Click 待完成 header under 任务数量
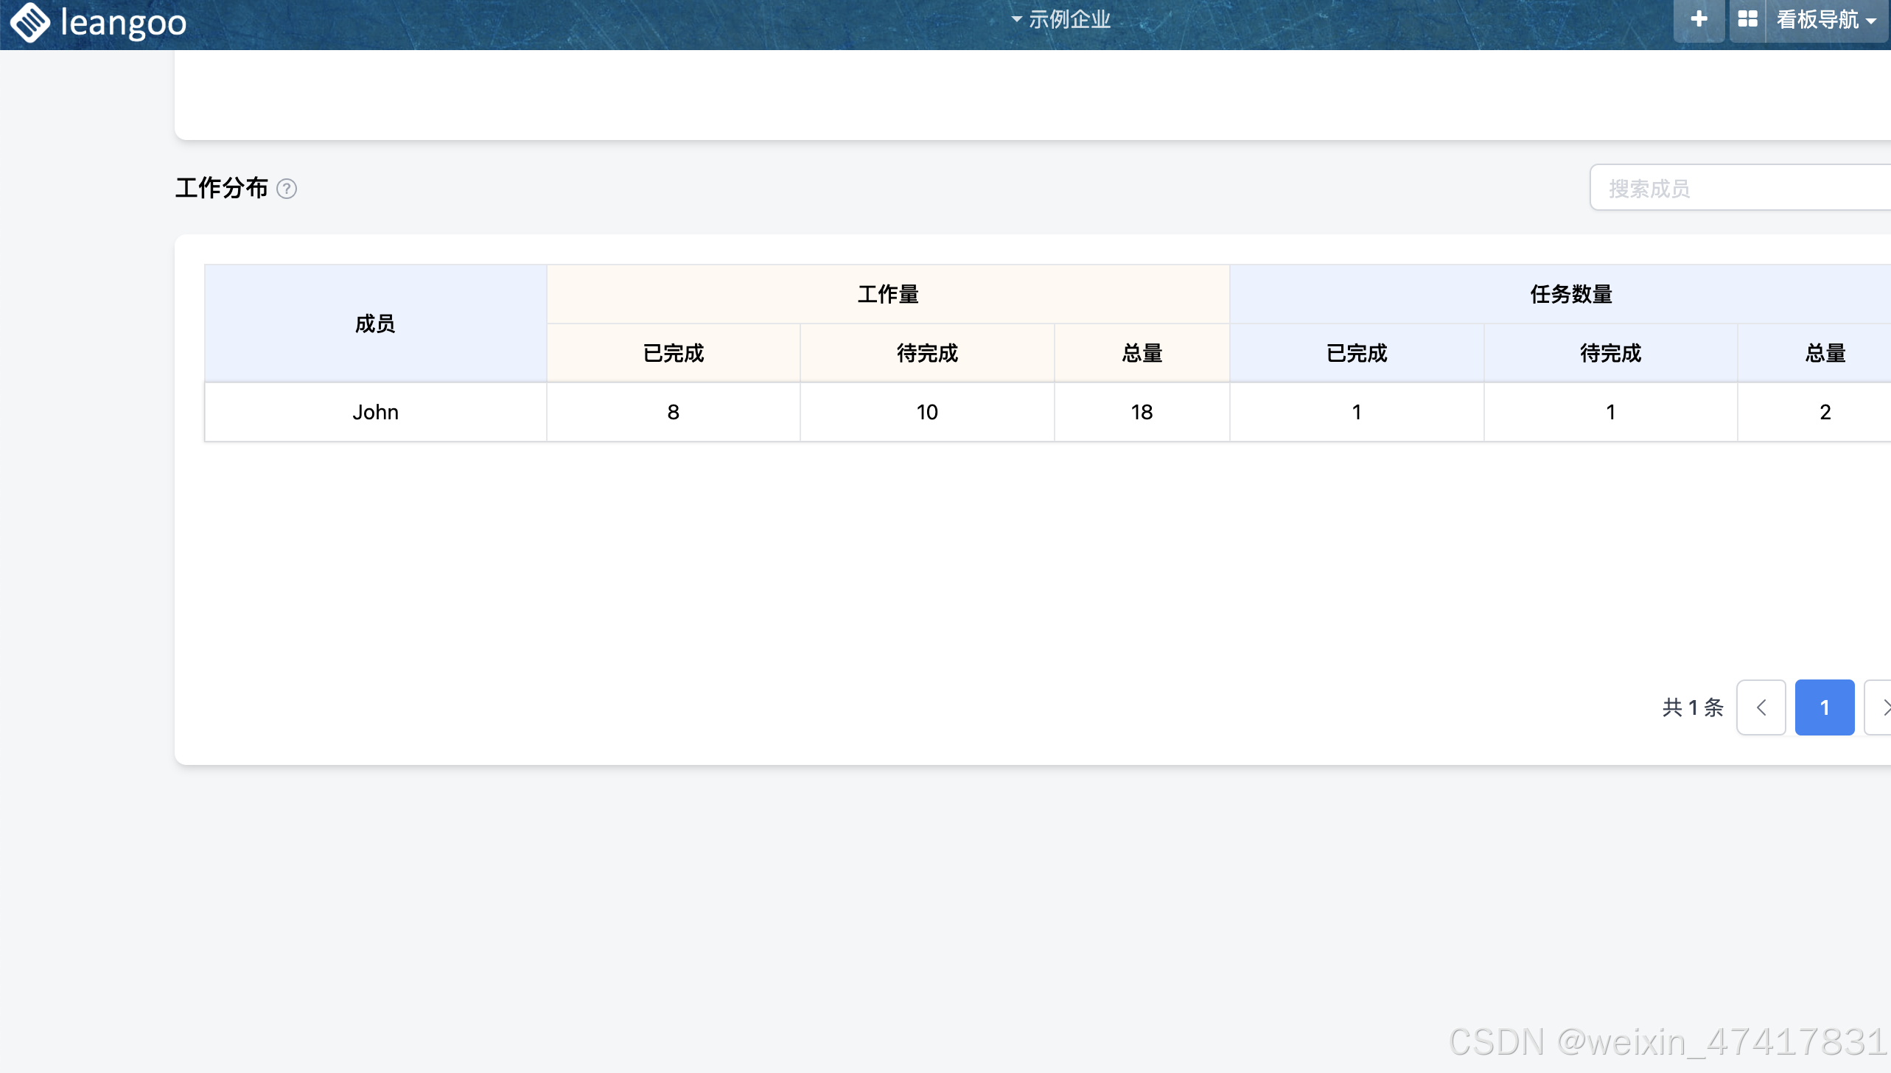Viewport: 1891px width, 1073px height. point(1610,353)
